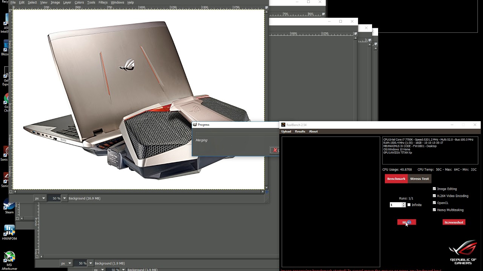
Task: Uncheck the Heavy Multitasking test
Action: coord(434,210)
